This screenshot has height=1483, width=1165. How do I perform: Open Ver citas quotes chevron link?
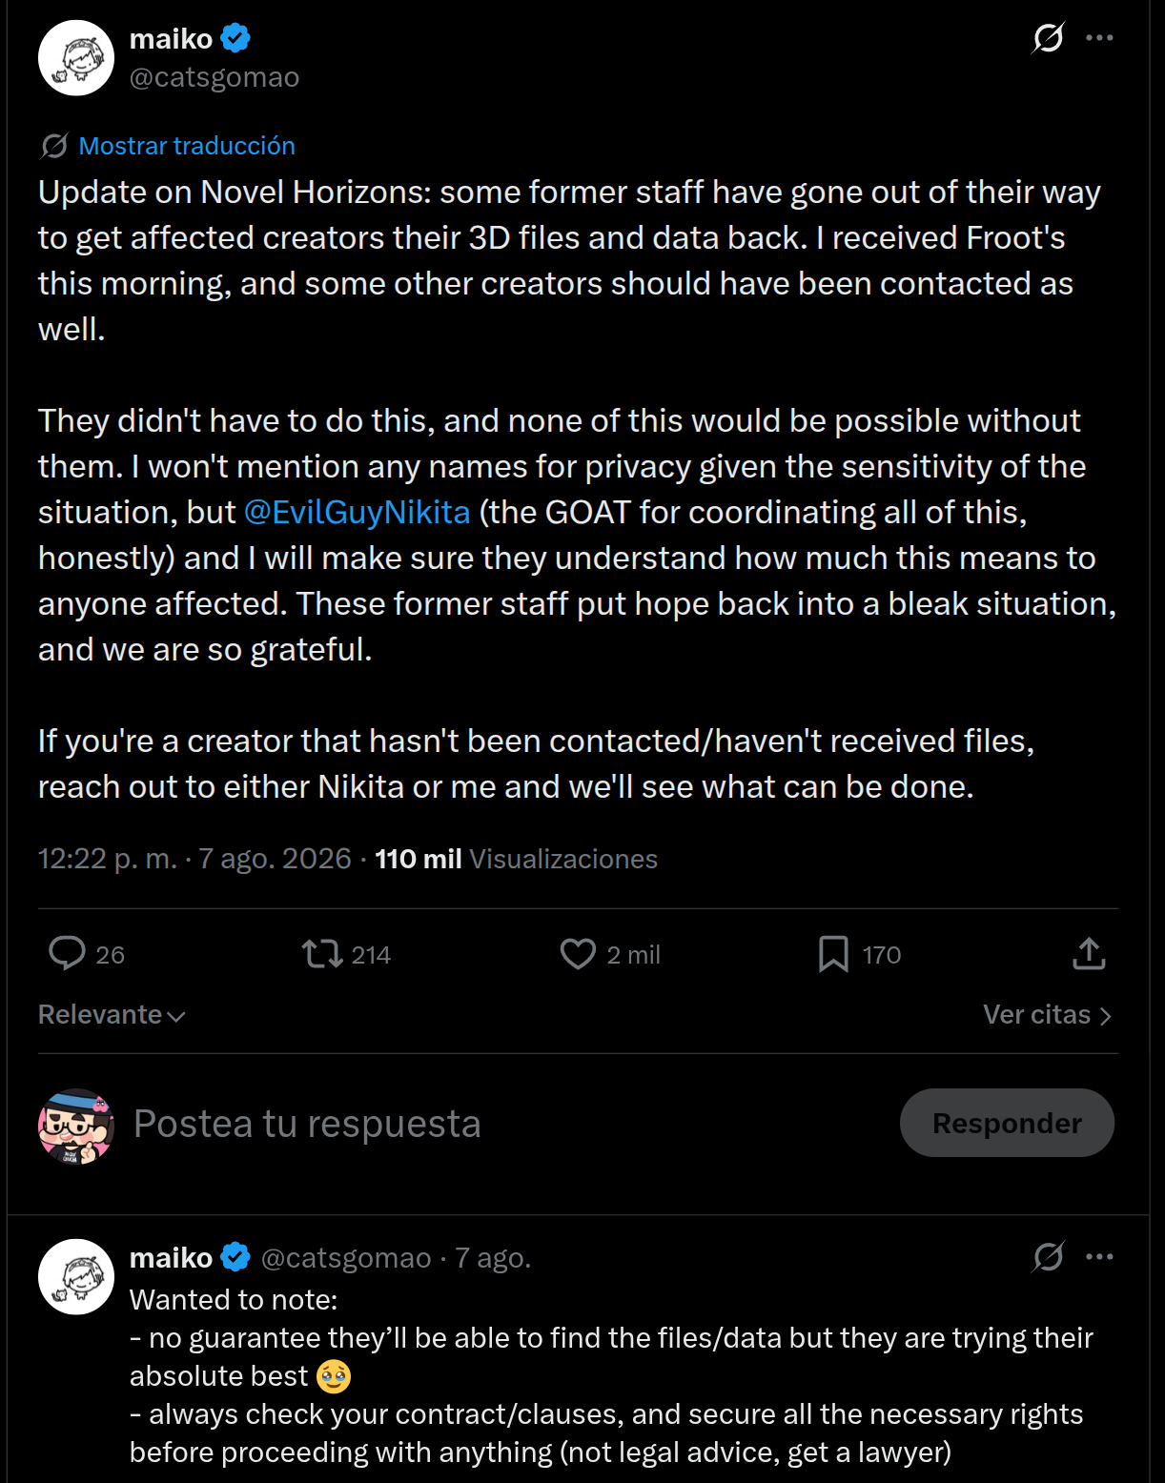(1048, 1014)
